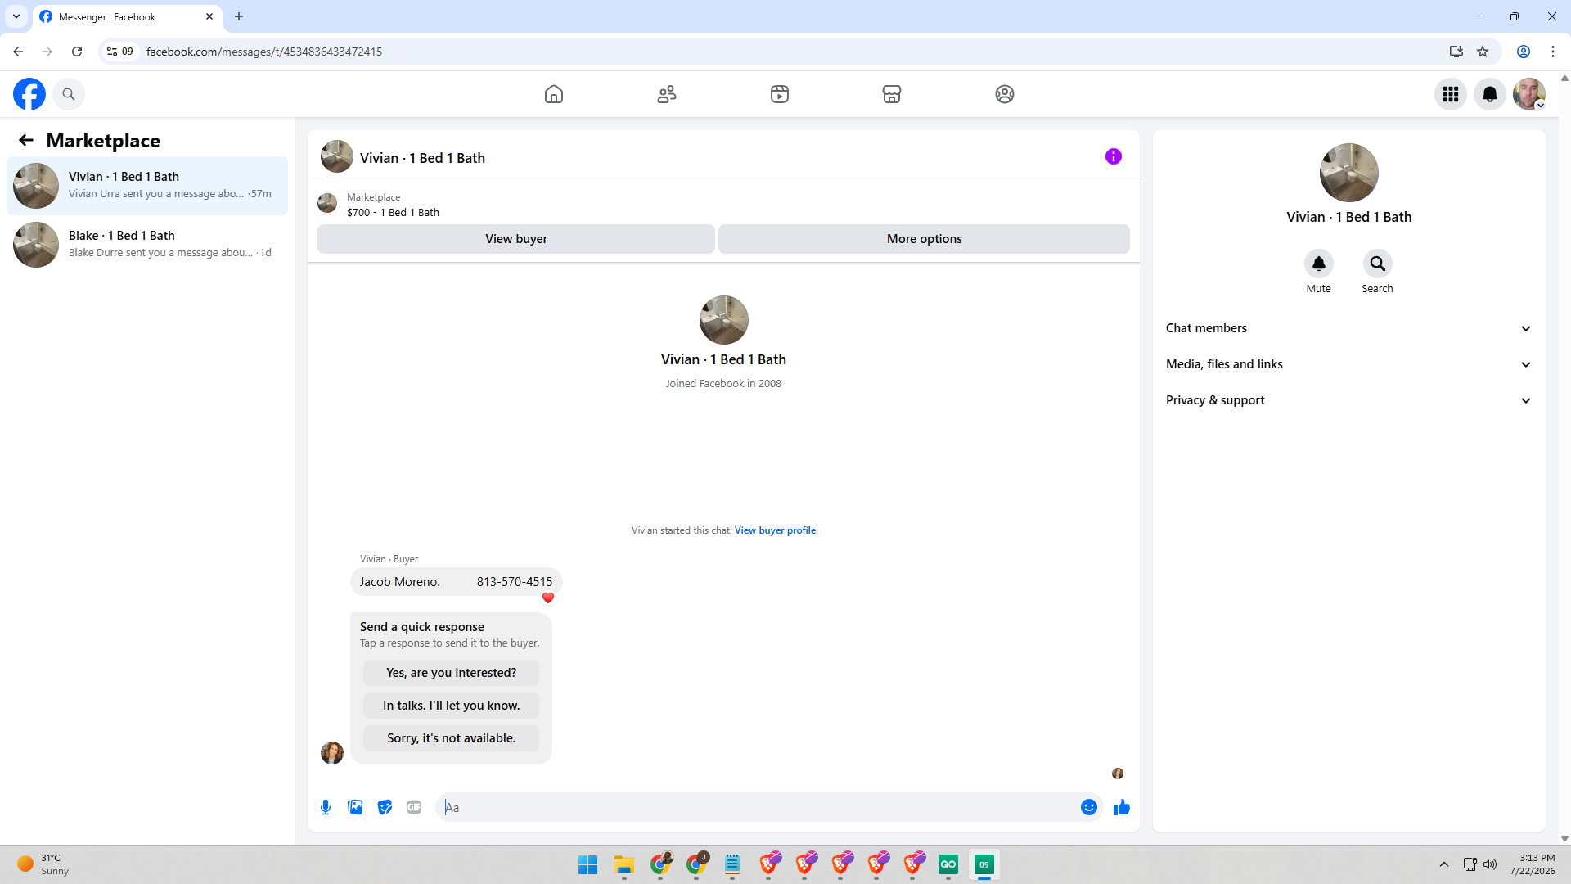Send quick response "In talks. I'll let you know."
The width and height of the screenshot is (1571, 884).
click(x=452, y=706)
